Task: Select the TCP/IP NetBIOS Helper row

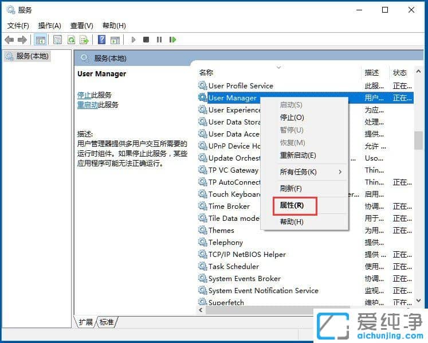Action: click(x=305, y=254)
